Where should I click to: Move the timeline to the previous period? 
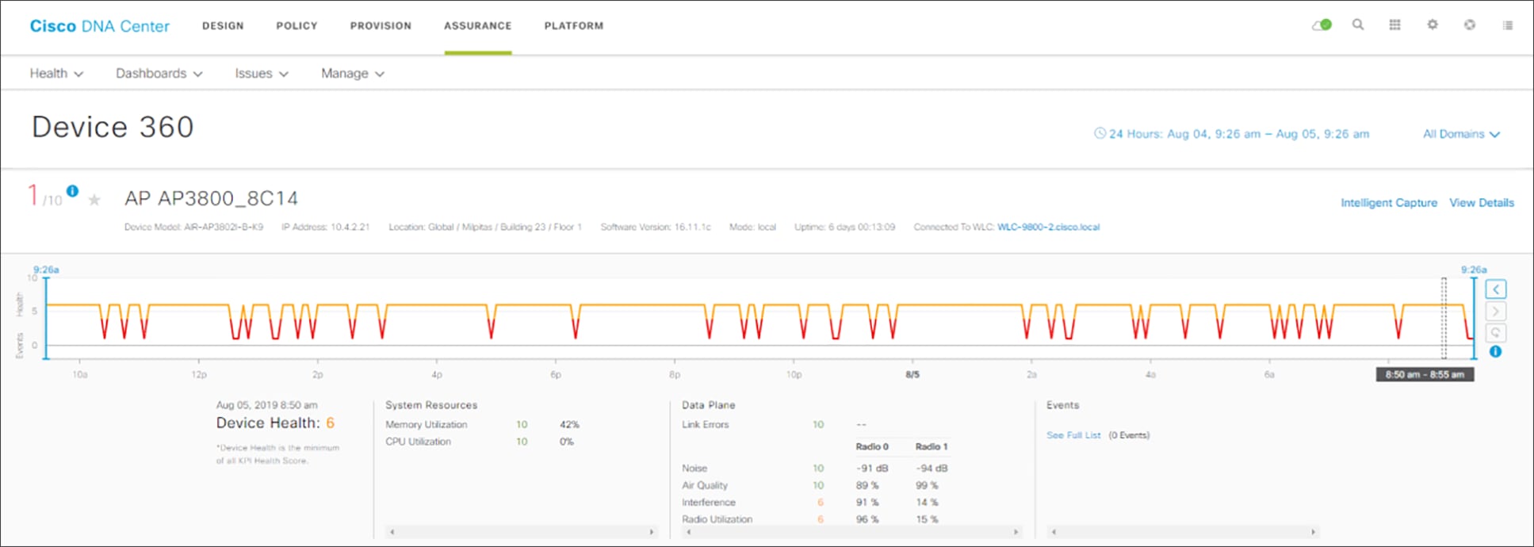tap(1496, 289)
